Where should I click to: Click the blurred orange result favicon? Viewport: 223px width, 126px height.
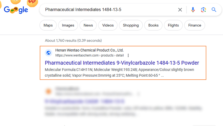click(48, 91)
